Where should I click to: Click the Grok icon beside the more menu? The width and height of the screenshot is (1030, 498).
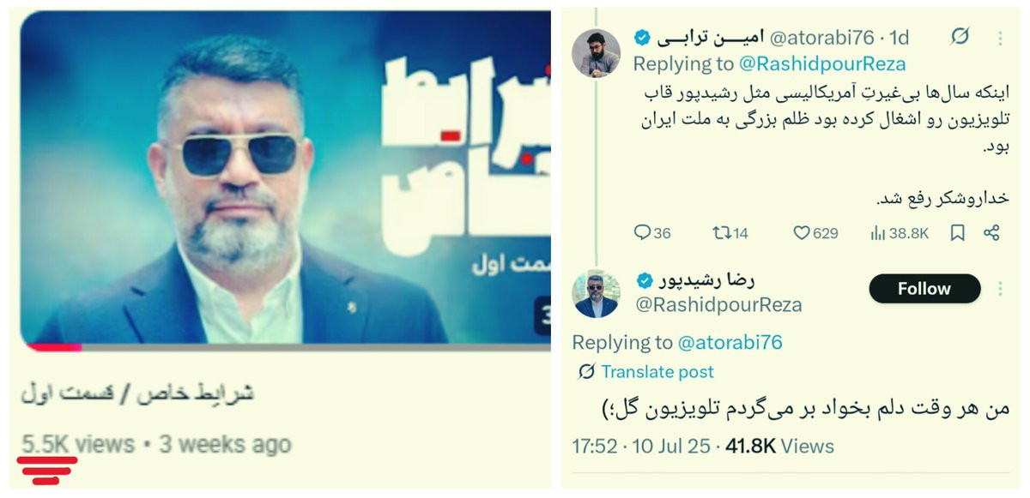click(x=960, y=36)
